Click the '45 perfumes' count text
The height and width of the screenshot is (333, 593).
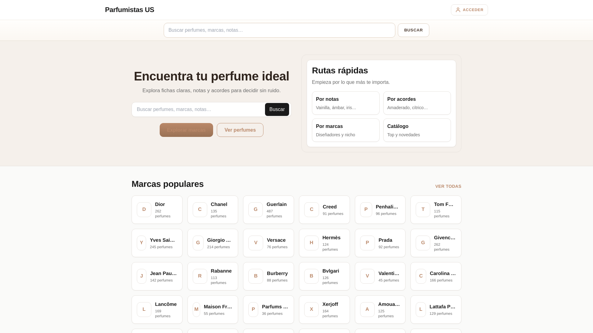(389, 280)
